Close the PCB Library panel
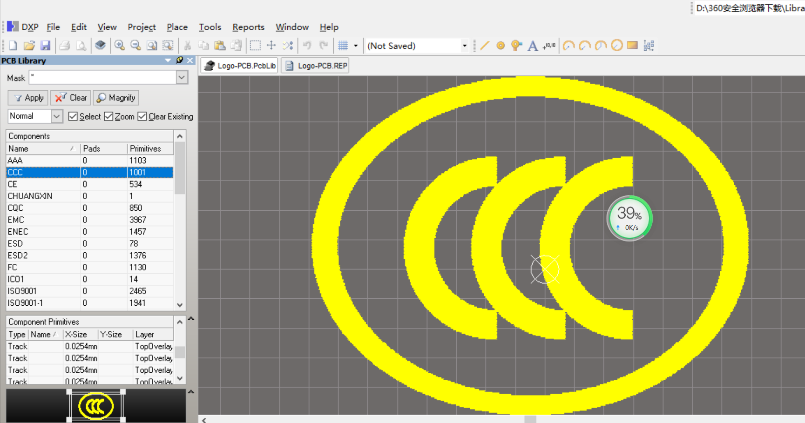Viewport: 805px width, 423px height. pyautogui.click(x=190, y=60)
